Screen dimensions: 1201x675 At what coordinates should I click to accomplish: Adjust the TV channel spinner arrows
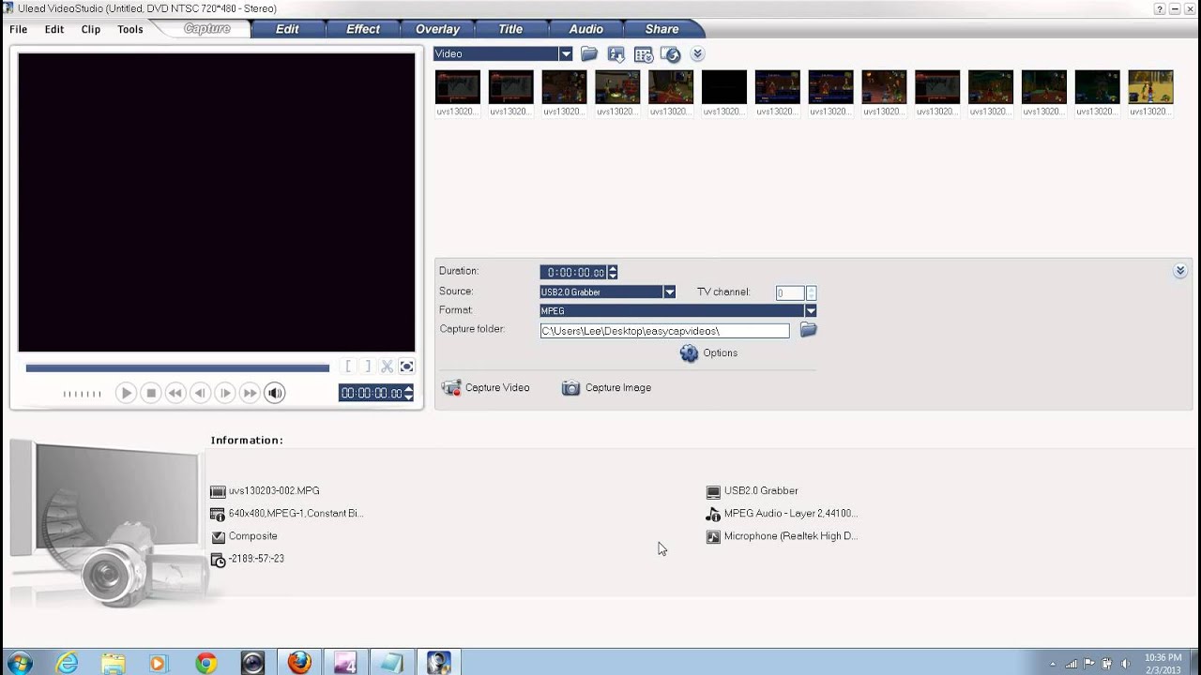(812, 293)
